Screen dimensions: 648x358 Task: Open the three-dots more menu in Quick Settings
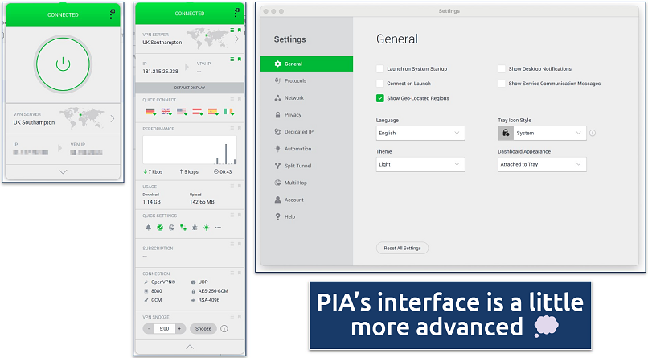[x=218, y=228]
